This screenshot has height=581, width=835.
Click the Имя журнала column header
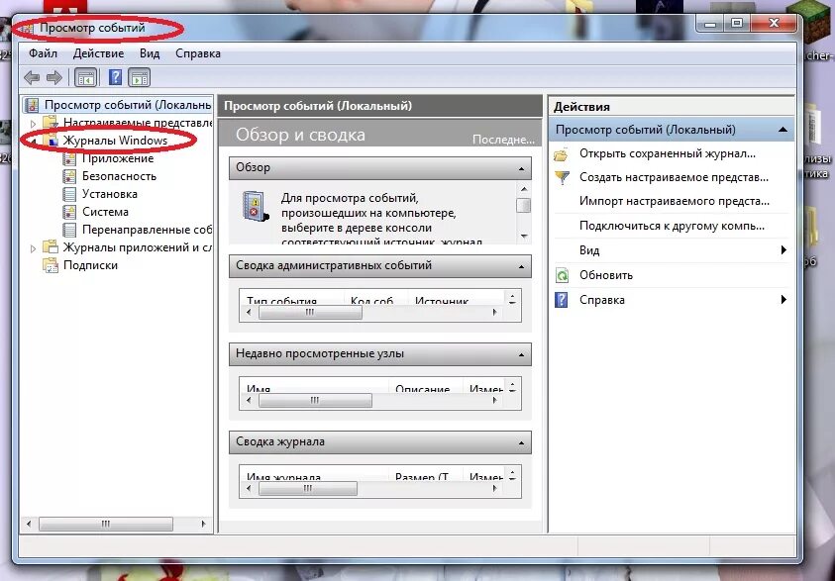(284, 476)
